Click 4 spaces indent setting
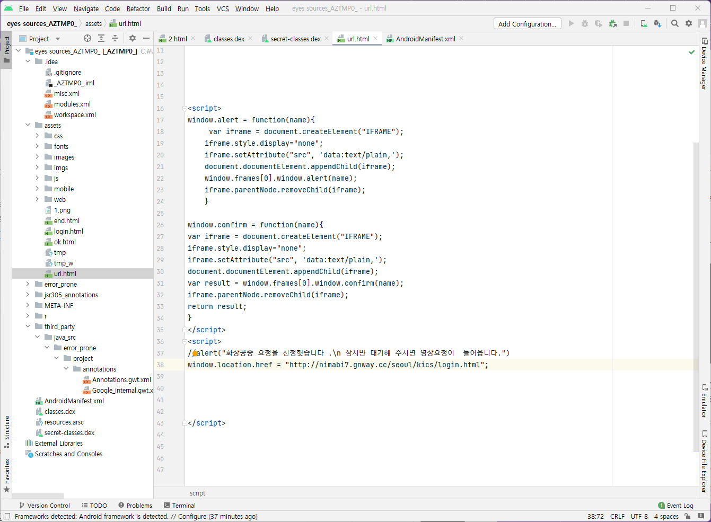The height and width of the screenshot is (522, 711). tap(666, 516)
